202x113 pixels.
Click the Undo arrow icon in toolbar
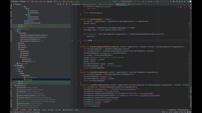coord(170,1)
